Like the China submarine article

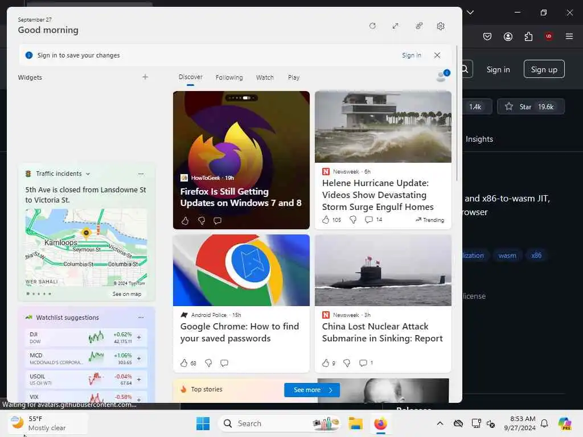325,363
